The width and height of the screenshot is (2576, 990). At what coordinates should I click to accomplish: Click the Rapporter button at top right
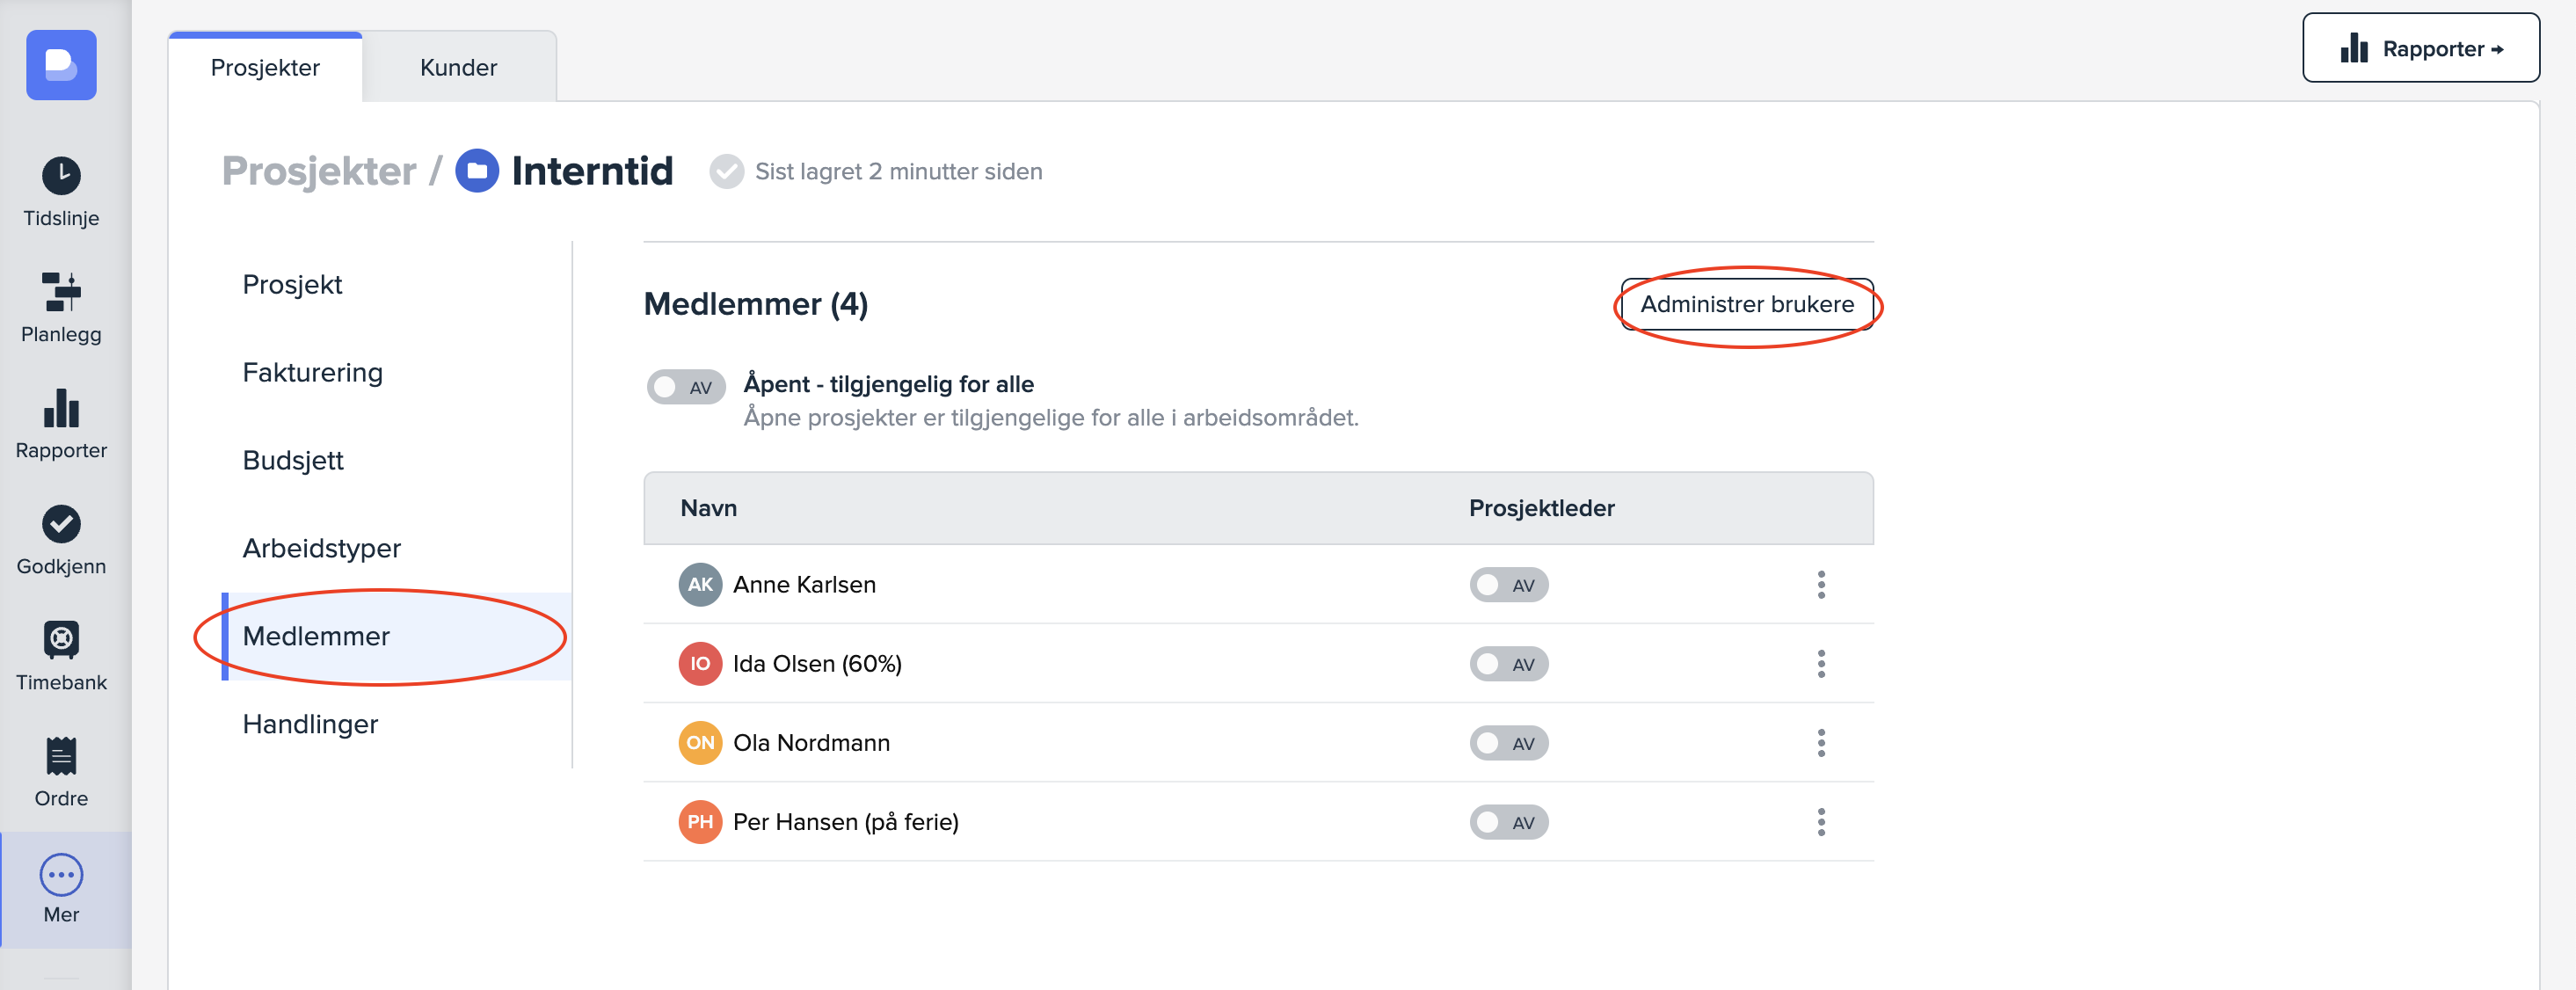(2420, 48)
